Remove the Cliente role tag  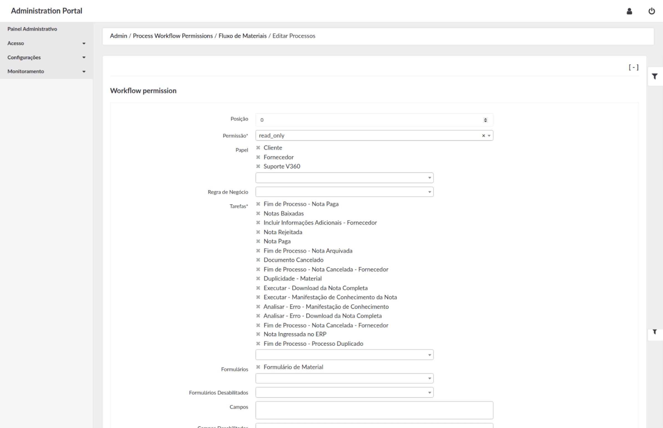[x=258, y=147]
